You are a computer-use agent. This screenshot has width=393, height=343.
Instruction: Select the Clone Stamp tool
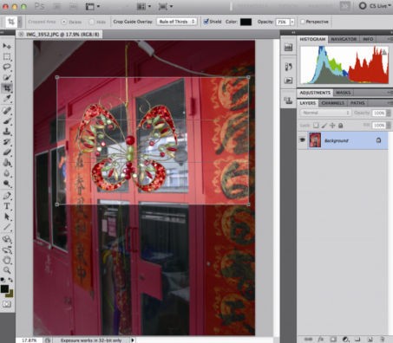[x=7, y=132]
